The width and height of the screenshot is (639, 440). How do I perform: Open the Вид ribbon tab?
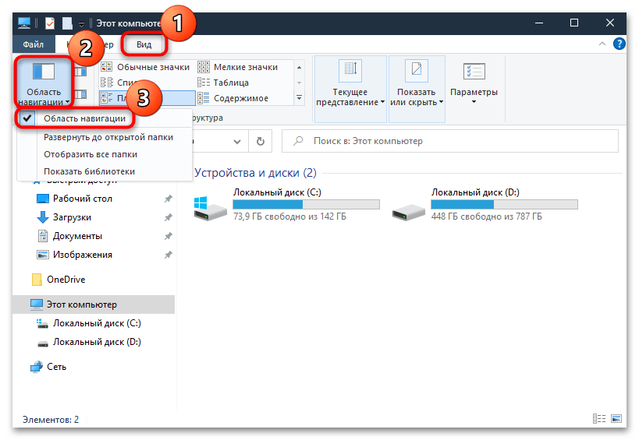pyautogui.click(x=144, y=45)
